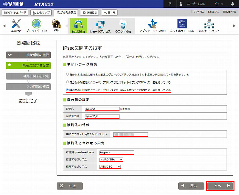The width and height of the screenshot is (239, 195).
Task: Select the 拠点間接続 icon
Action: click(78, 26)
